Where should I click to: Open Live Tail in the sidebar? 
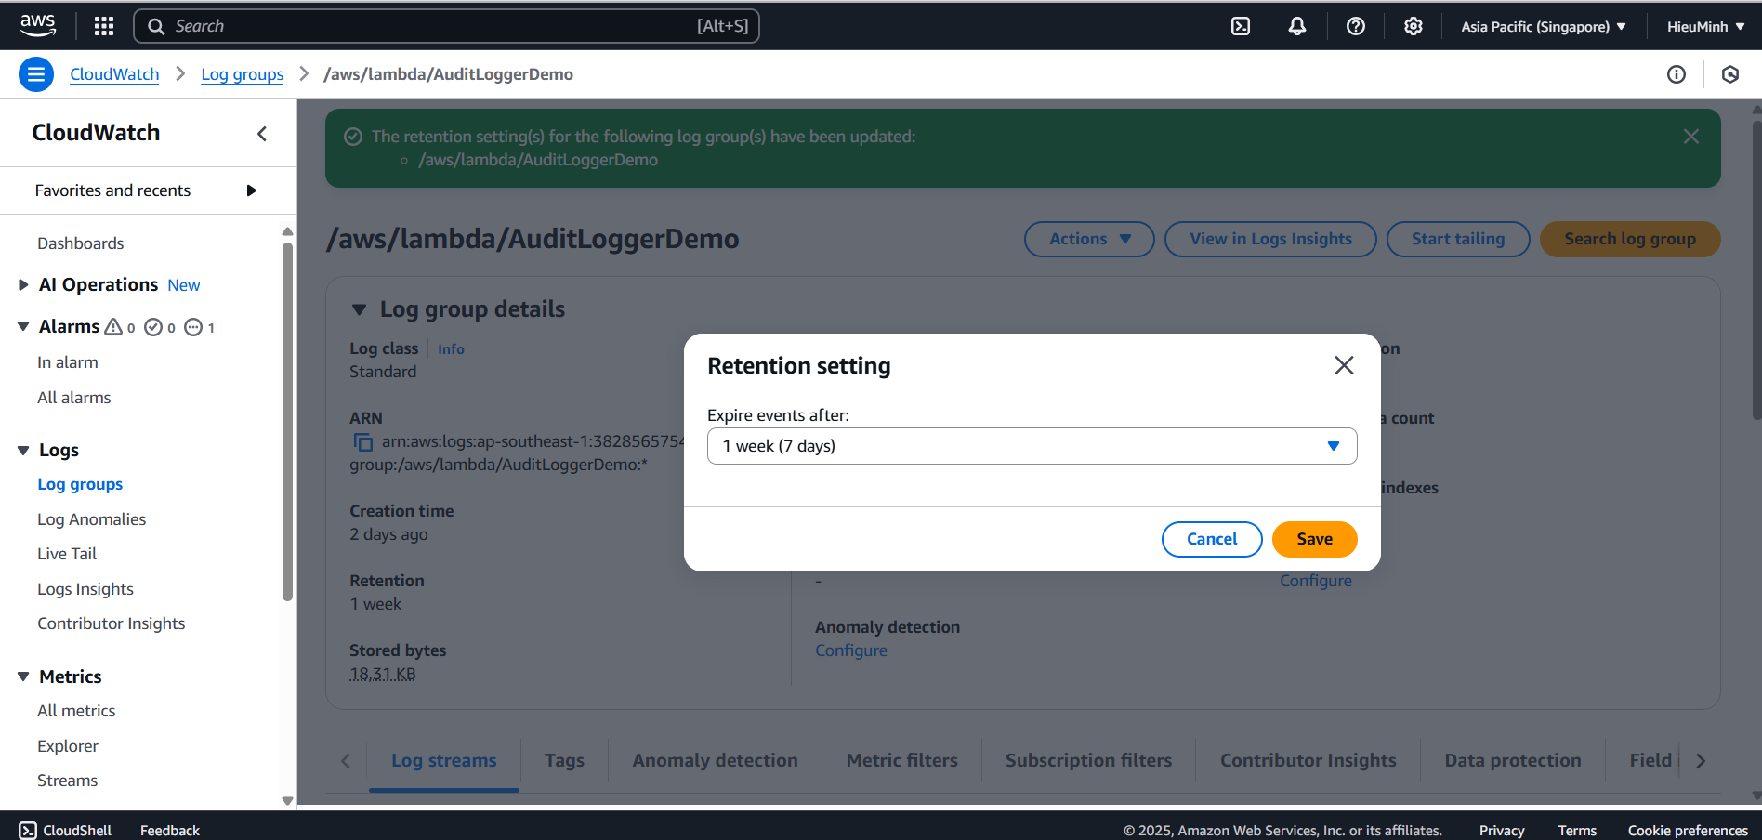67,554
